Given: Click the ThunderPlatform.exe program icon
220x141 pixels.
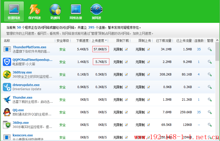Looking at the screenshot, I should point(7,49).
